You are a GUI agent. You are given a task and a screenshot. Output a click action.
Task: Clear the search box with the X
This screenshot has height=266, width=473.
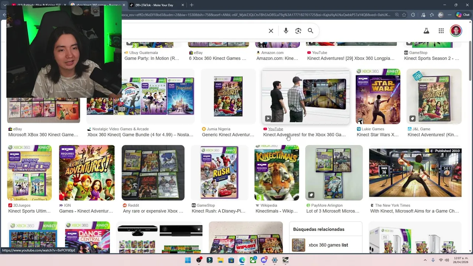tap(271, 31)
